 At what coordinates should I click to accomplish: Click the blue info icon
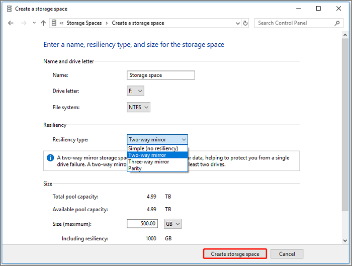point(50,158)
